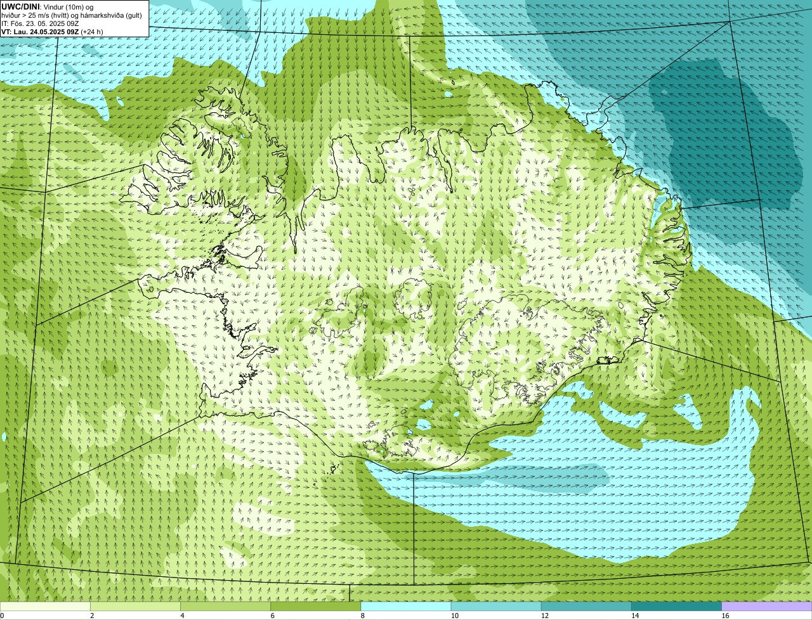Click the 'hviður > 25 m/s (hvítt)' description line
Image resolution: width=812 pixels, height=620 pixels.
pyautogui.click(x=72, y=15)
